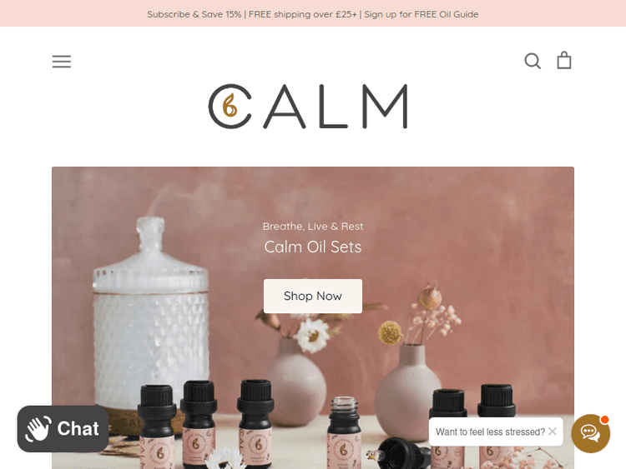
Task: Click the uncapped open oil bottle
Action: (344, 432)
